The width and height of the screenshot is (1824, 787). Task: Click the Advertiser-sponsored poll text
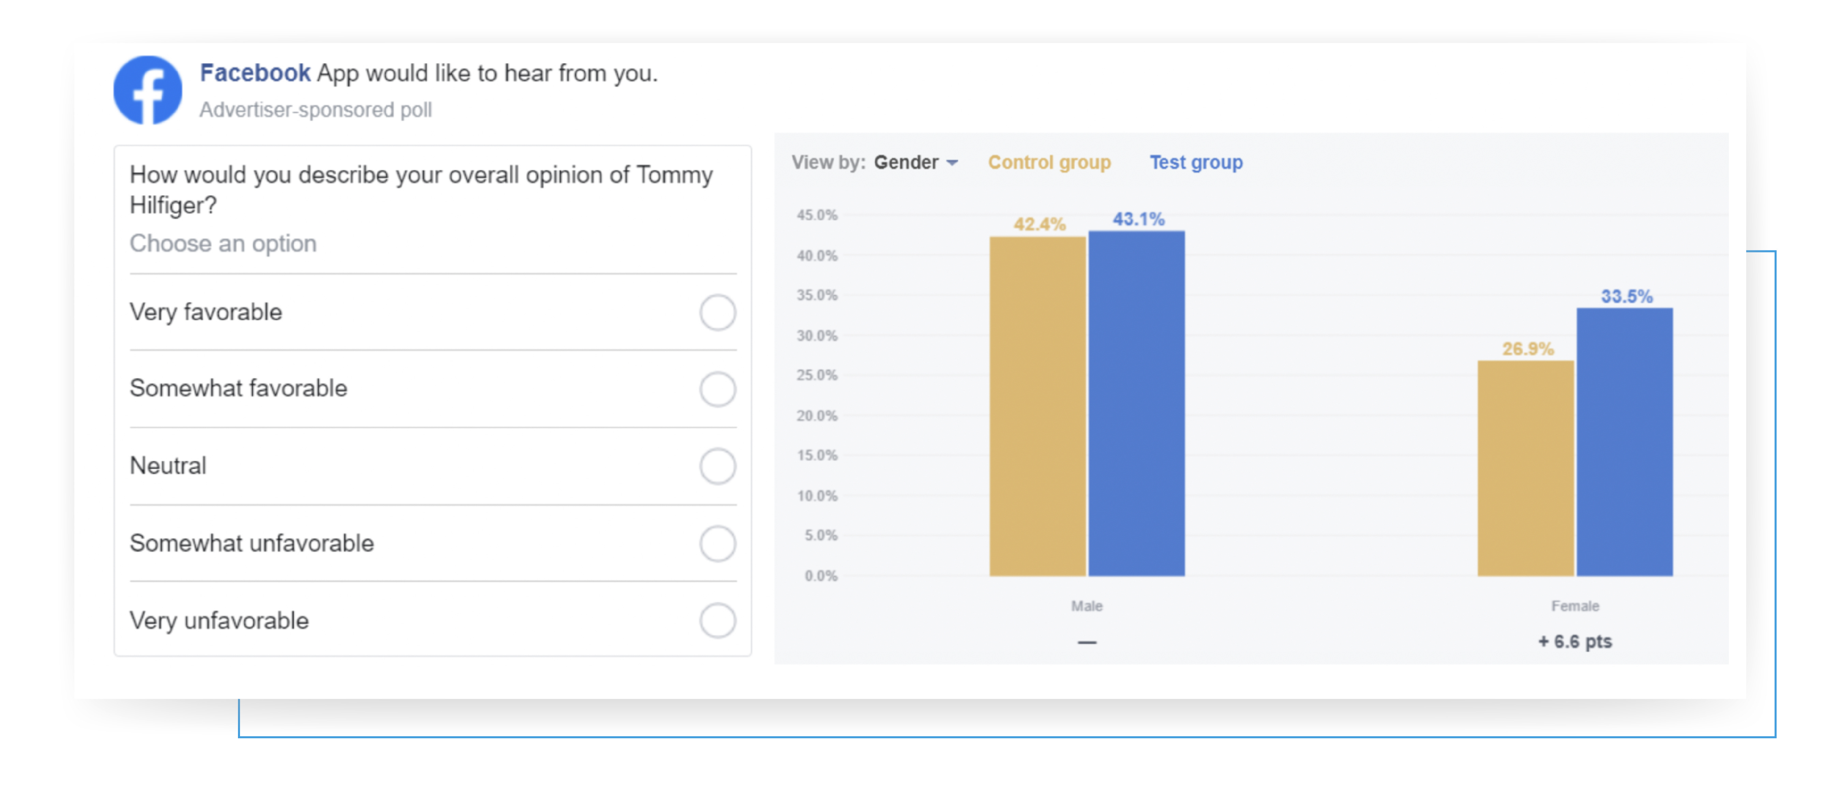(x=316, y=110)
